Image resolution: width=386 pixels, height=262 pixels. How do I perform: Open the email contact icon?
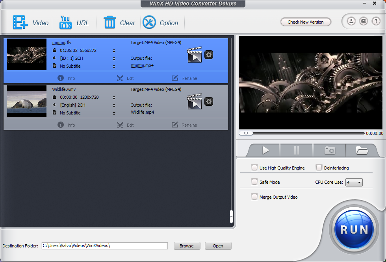(363, 21)
